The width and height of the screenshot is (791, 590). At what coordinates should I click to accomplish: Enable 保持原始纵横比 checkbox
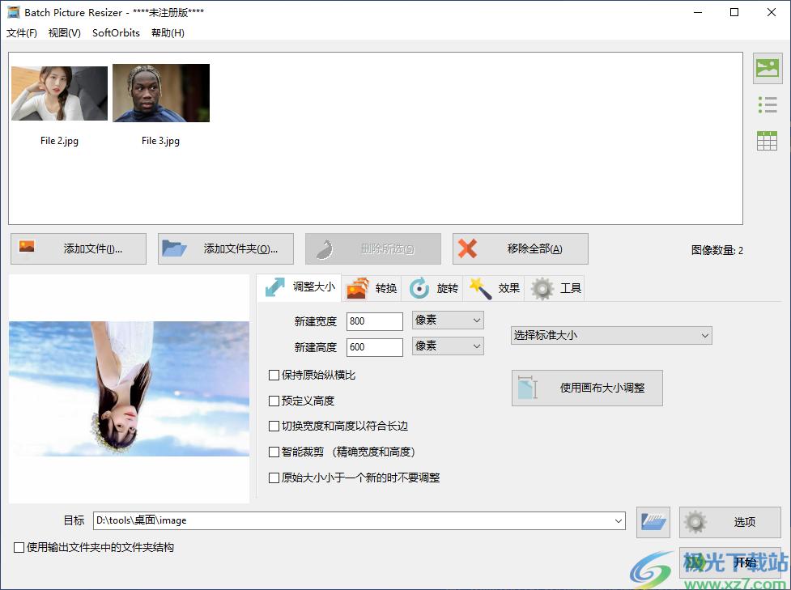point(274,376)
